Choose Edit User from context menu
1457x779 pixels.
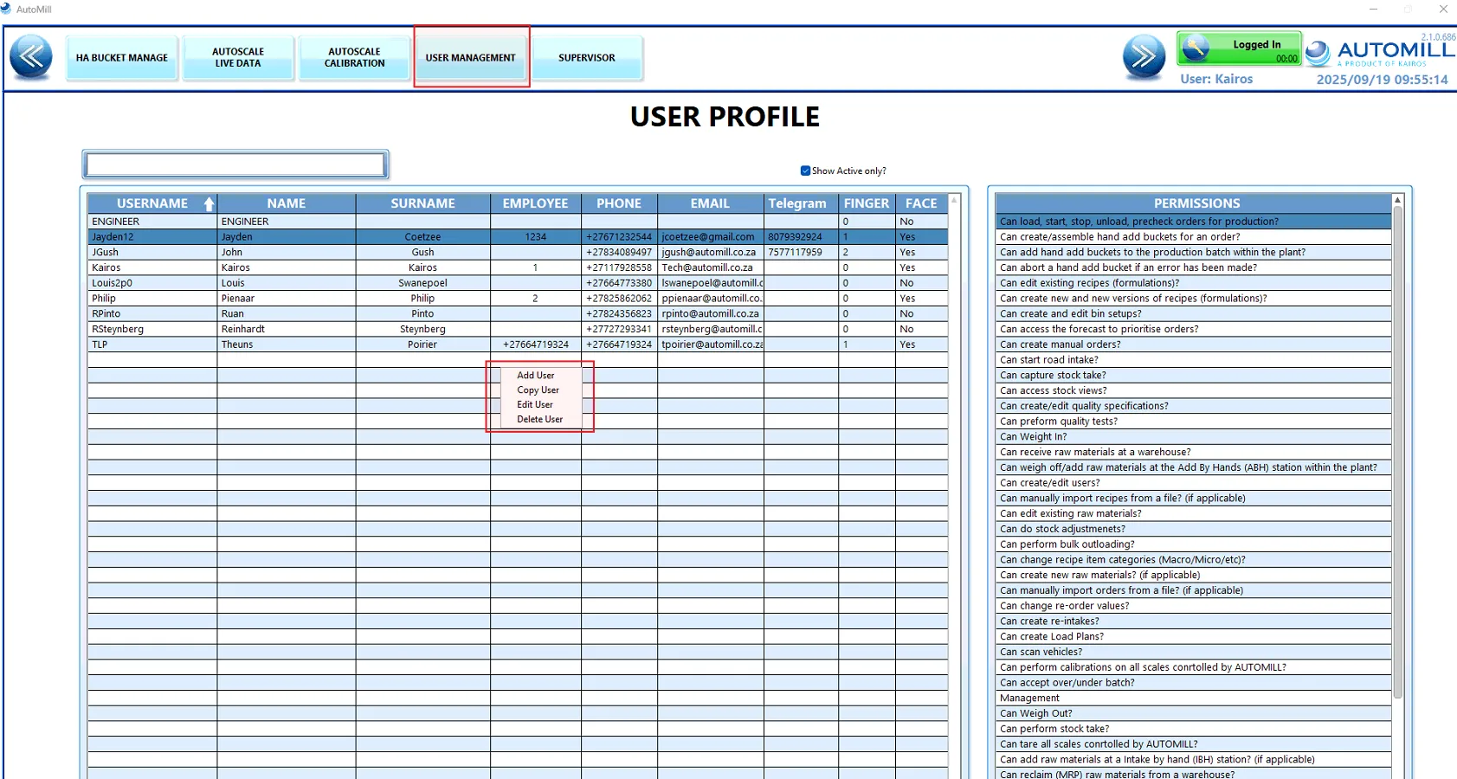coord(535,405)
